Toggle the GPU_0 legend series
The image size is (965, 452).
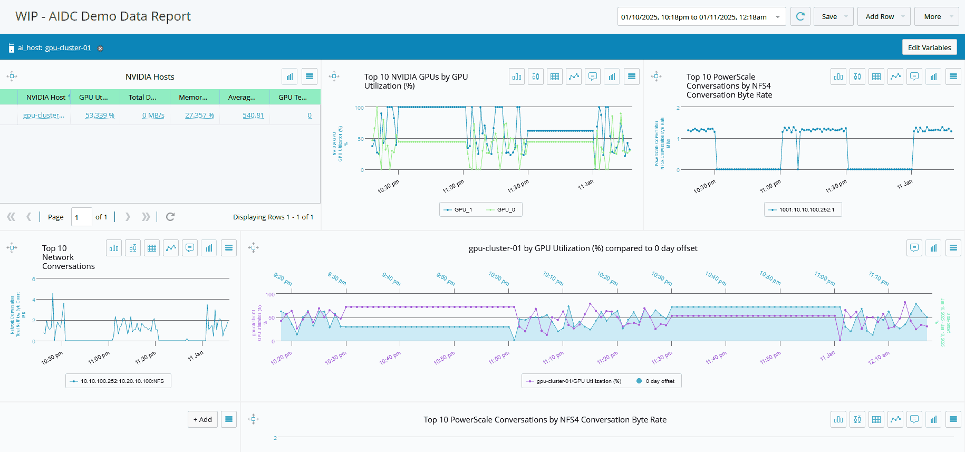(501, 210)
